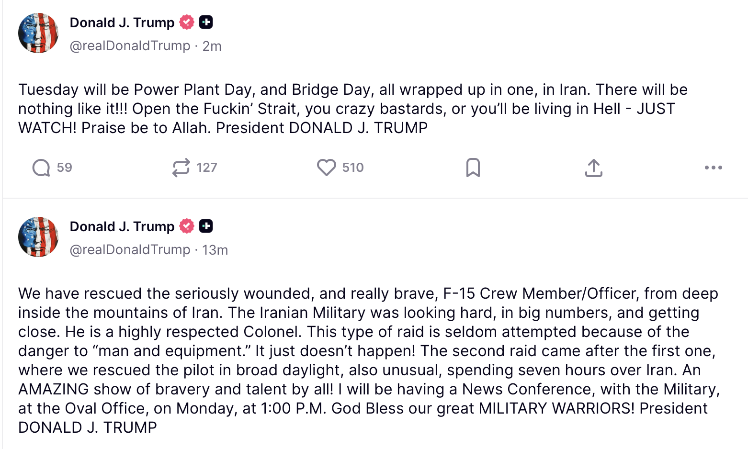Click the red verified badge on the 2m post
Screen dimensions: 748x449
(187, 22)
